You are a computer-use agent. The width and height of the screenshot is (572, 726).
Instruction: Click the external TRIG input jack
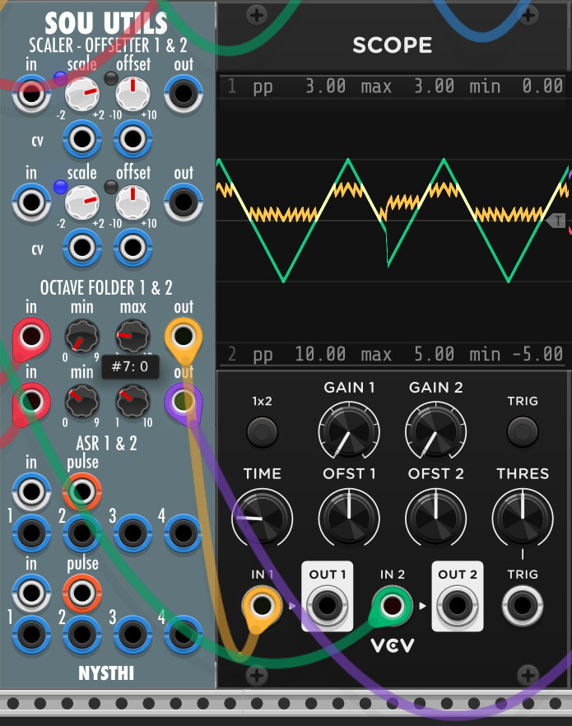click(522, 607)
